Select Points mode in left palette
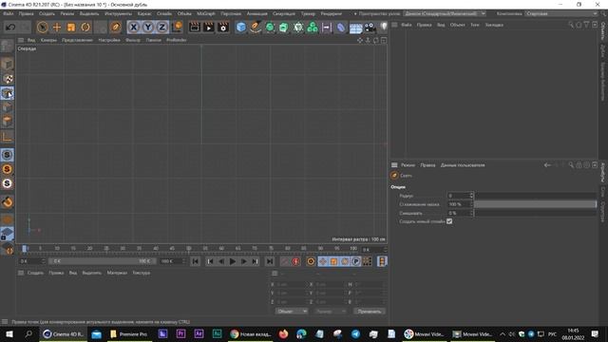Screen dimensions: 608x342 (7, 93)
